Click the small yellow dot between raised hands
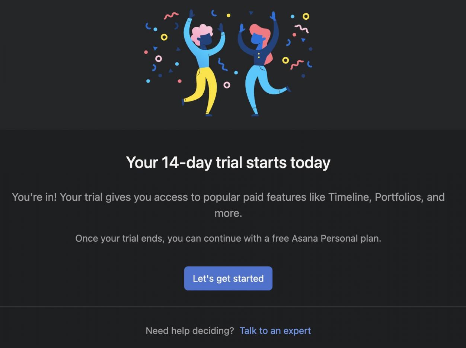This screenshot has height=348, width=466. pyautogui.click(x=229, y=16)
